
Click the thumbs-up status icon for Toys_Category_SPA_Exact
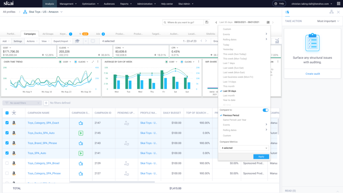click(x=81, y=123)
